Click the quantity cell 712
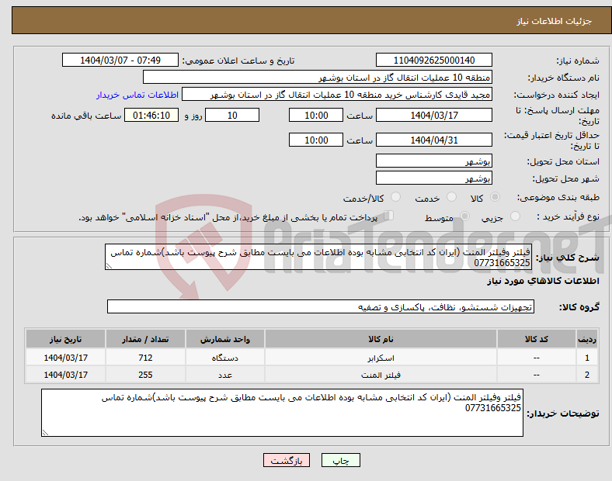Viewport: 612px width, 481px height. 145,358
